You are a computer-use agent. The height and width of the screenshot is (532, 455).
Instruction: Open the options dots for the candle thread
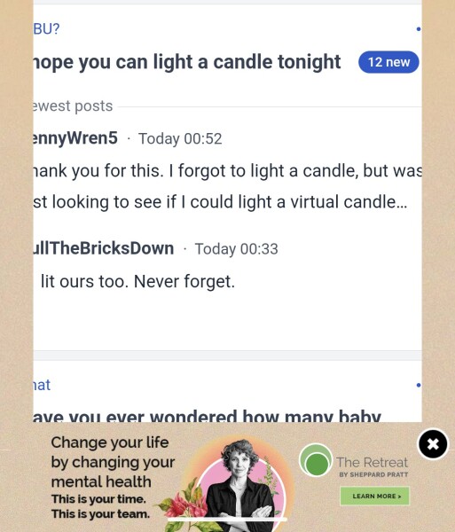click(419, 29)
